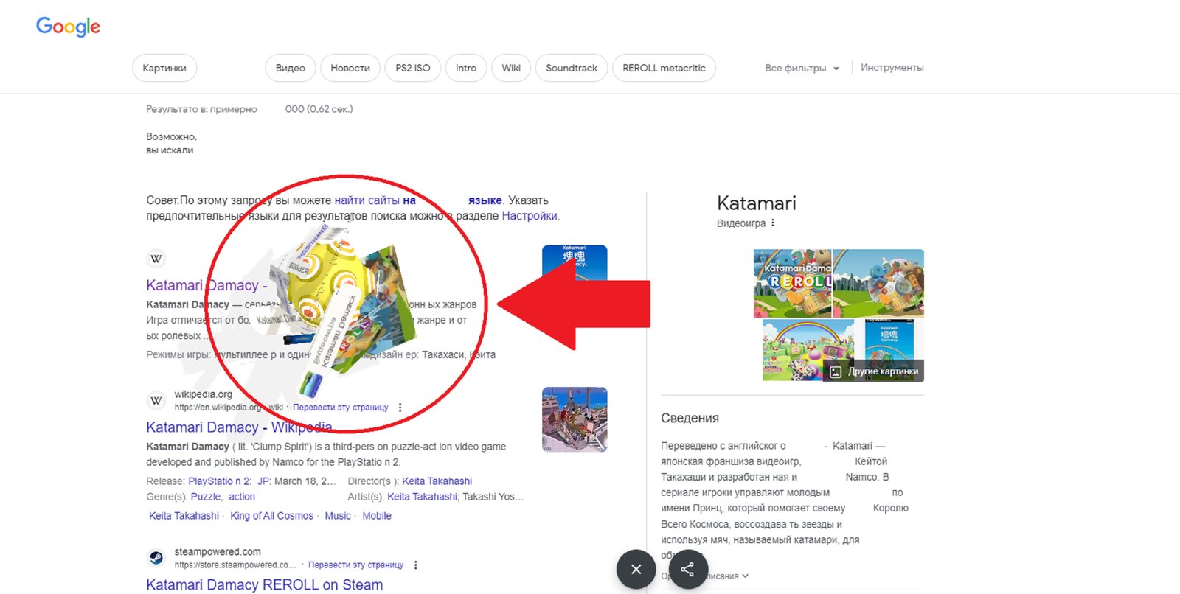
Task: Open the rainbow landscape panel image
Action: 808,350
